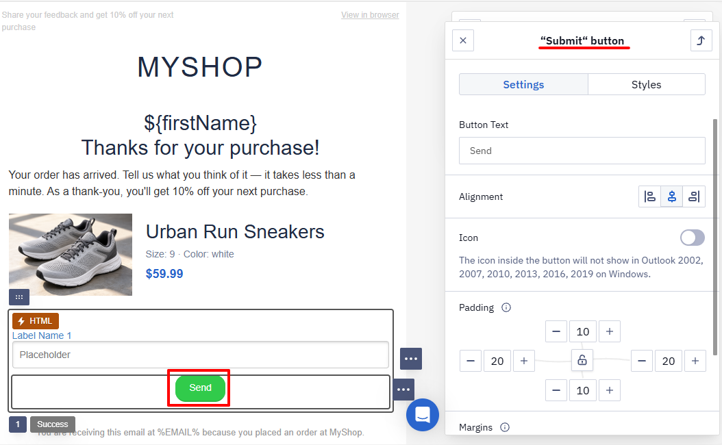Click the HTML block badge
This screenshot has height=445, width=722.
[x=36, y=321]
